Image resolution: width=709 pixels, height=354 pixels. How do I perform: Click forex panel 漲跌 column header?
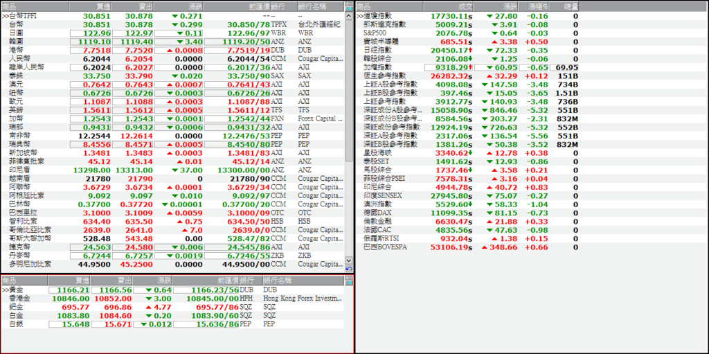[x=179, y=6]
